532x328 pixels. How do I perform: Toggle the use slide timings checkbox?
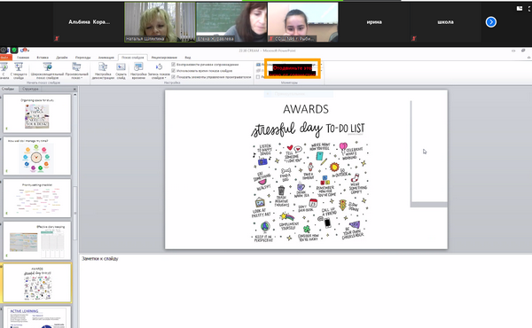click(174, 71)
